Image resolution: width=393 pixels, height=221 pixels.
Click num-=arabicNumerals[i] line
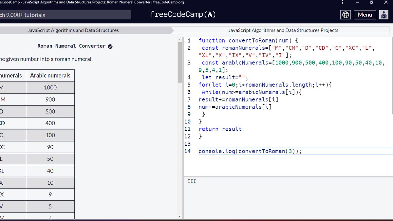point(235,107)
